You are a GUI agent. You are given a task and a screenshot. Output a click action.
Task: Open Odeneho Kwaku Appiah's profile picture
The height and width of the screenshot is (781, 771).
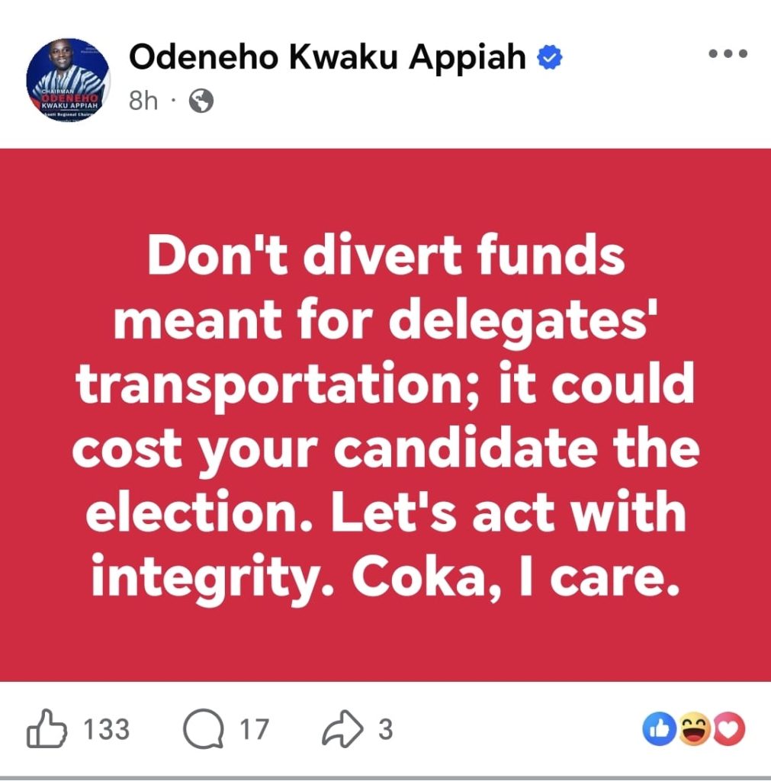[x=68, y=80]
